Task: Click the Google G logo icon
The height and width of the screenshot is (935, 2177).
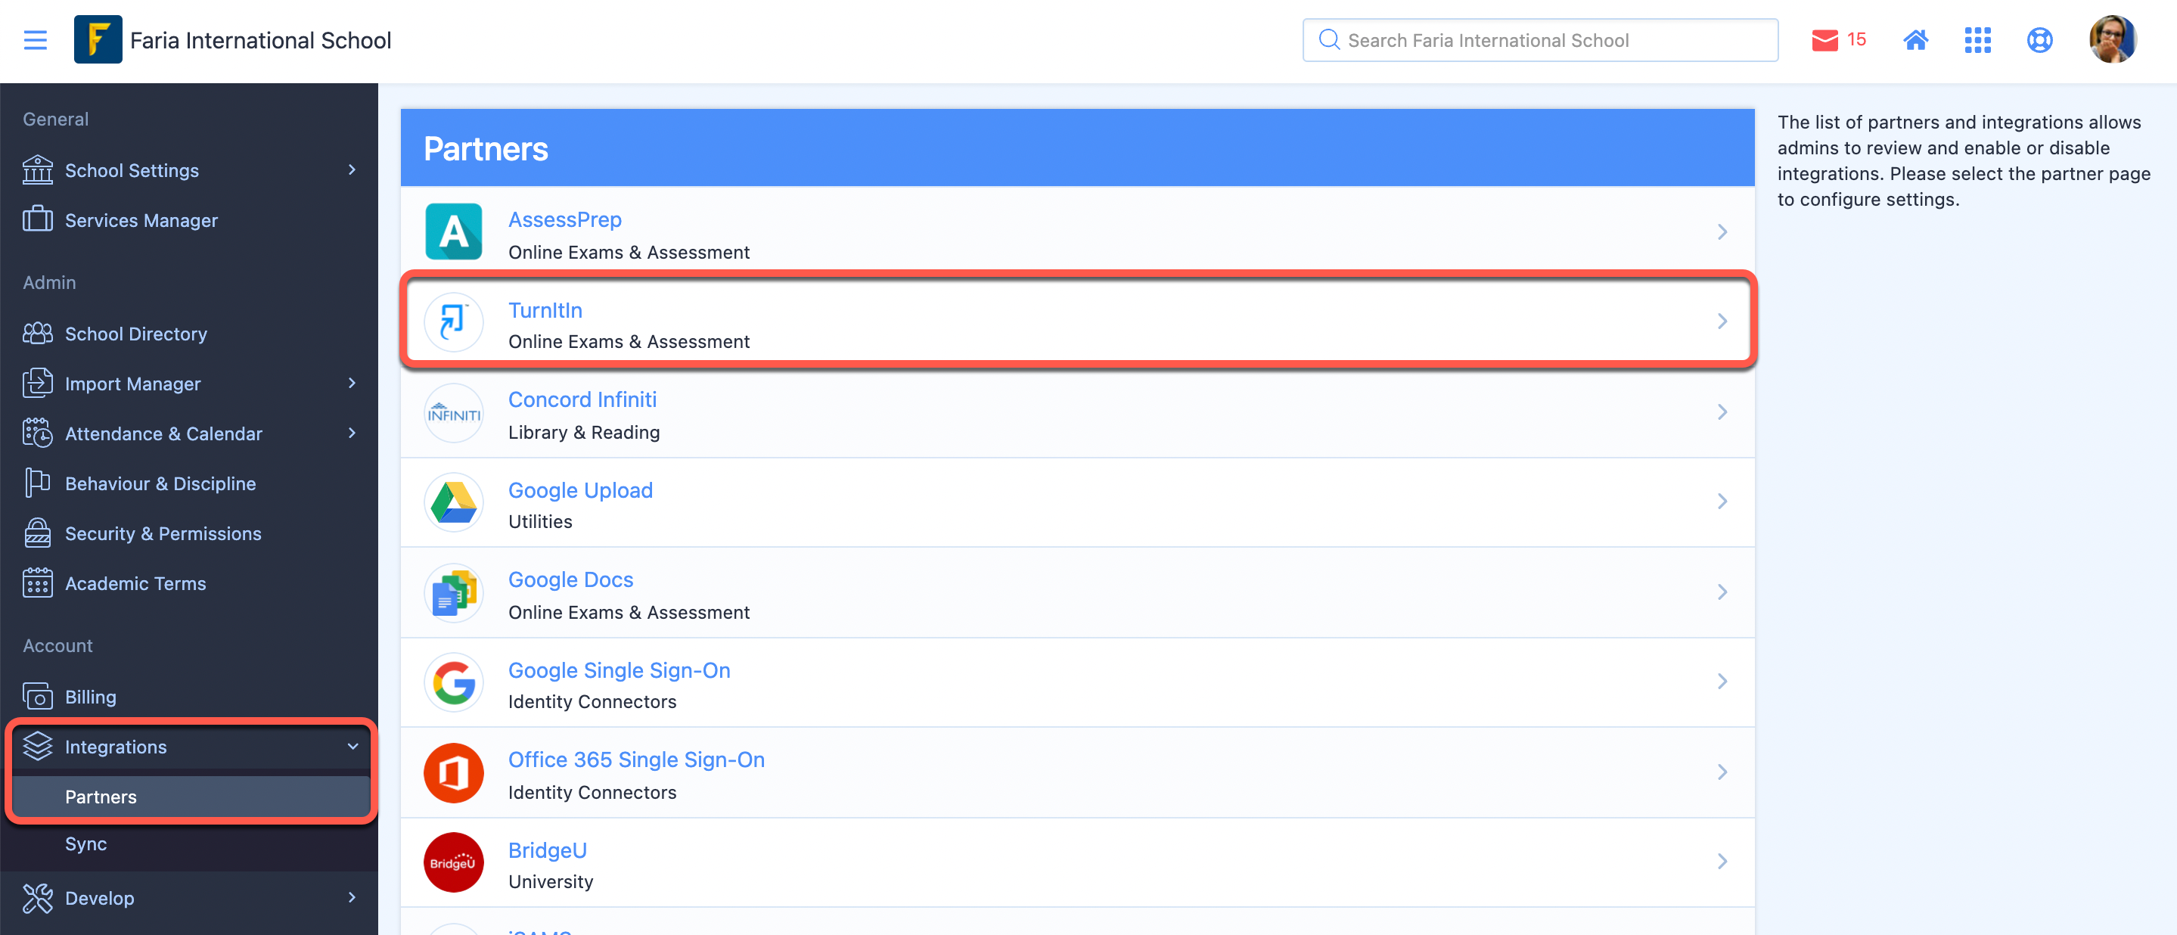Action: point(453,682)
